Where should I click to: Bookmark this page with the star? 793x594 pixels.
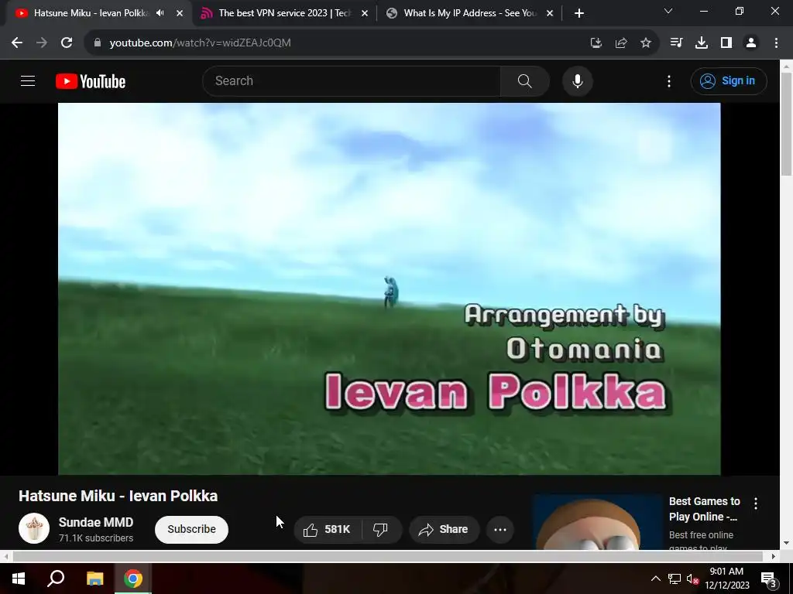pyautogui.click(x=645, y=43)
